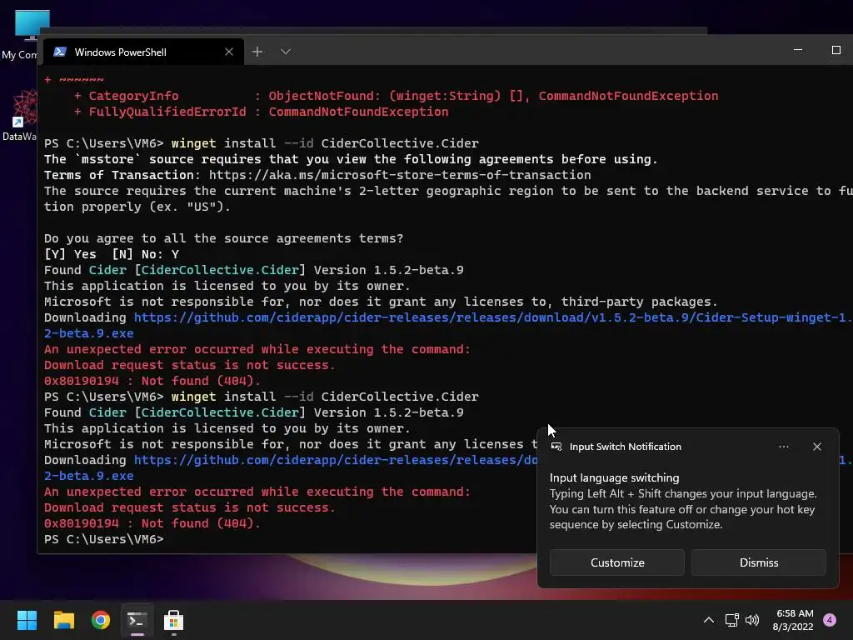Launch Google Chrome from the taskbar
The height and width of the screenshot is (640, 853).
coord(101,620)
